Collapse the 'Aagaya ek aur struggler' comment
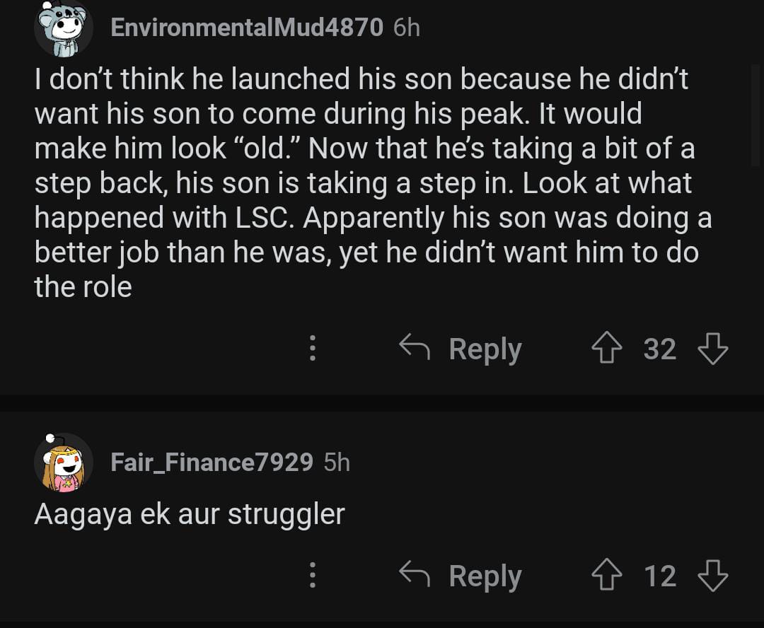 click(x=189, y=514)
